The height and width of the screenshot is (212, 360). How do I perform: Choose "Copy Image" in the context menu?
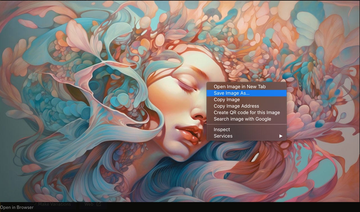pos(226,100)
